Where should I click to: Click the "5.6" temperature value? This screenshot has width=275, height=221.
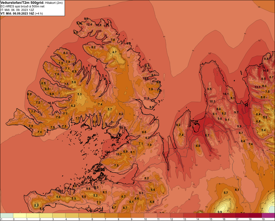pos(74,82)
